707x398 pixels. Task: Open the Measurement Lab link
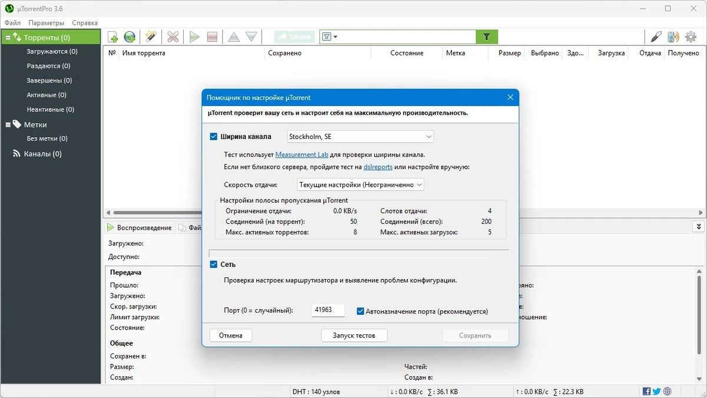coord(302,155)
